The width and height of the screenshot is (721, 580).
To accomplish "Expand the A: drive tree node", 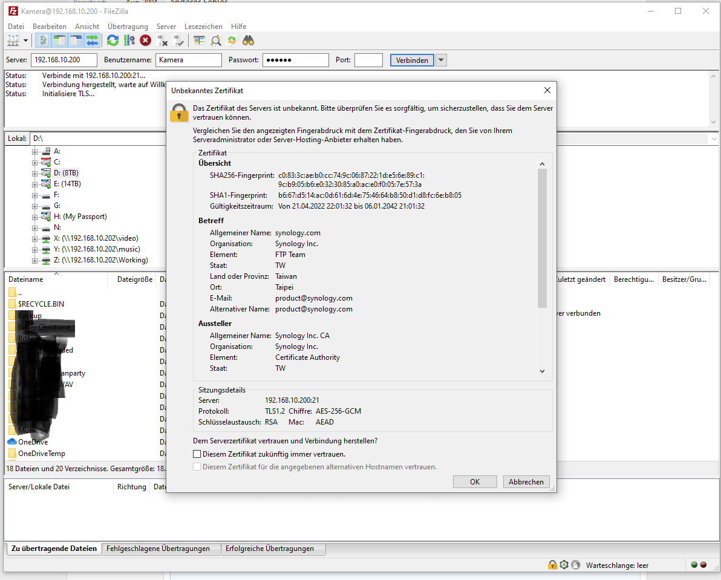I will pos(35,152).
